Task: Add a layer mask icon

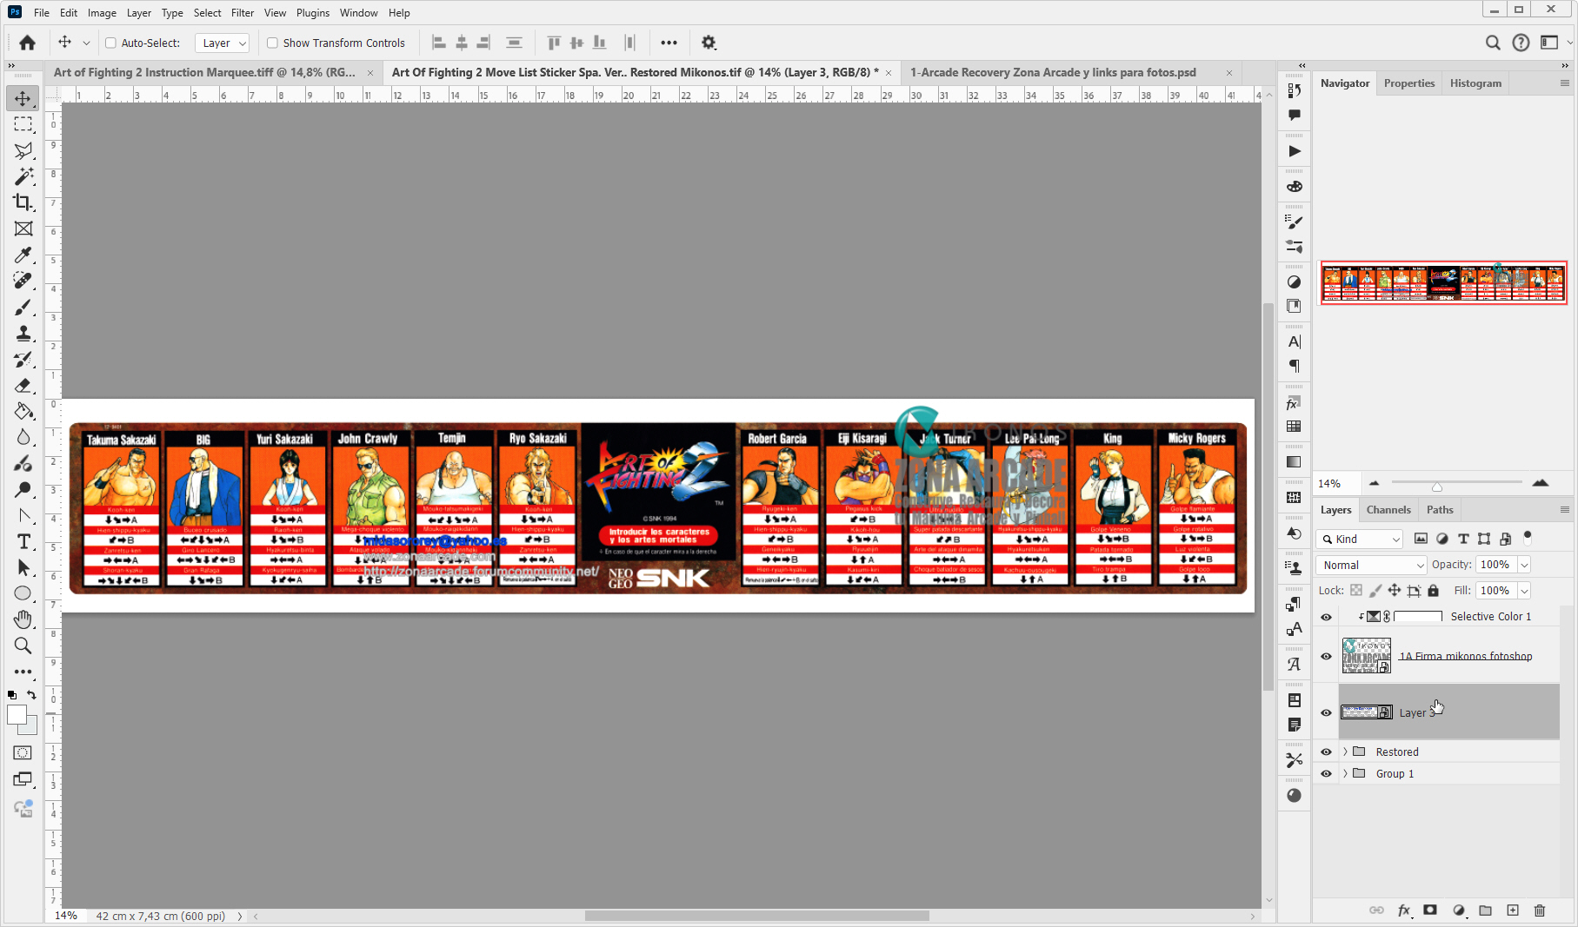Action: [x=1430, y=910]
